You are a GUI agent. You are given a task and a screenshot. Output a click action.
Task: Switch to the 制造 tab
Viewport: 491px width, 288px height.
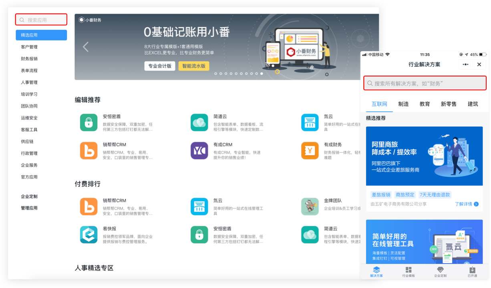pos(403,104)
